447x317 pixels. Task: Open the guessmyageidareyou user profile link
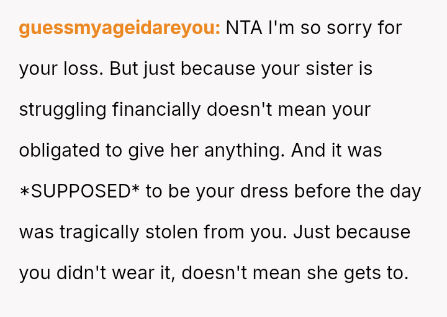[x=120, y=28]
